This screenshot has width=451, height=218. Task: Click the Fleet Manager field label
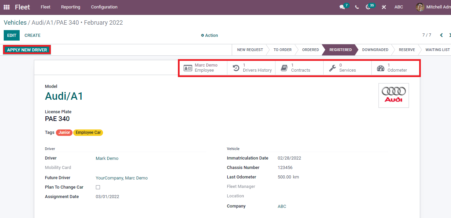pyautogui.click(x=241, y=187)
